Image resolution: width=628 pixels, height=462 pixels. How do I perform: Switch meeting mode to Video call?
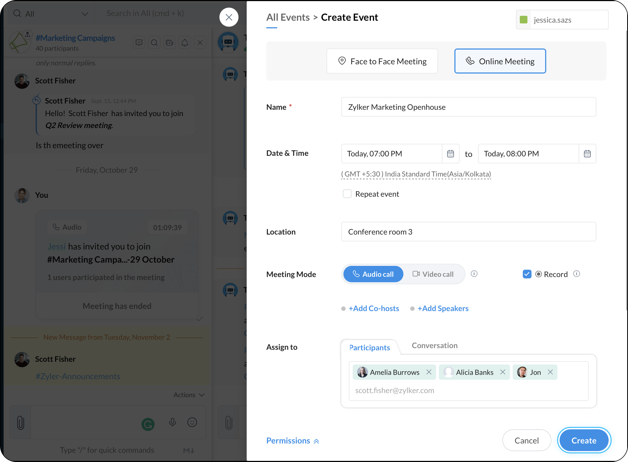pyautogui.click(x=433, y=274)
